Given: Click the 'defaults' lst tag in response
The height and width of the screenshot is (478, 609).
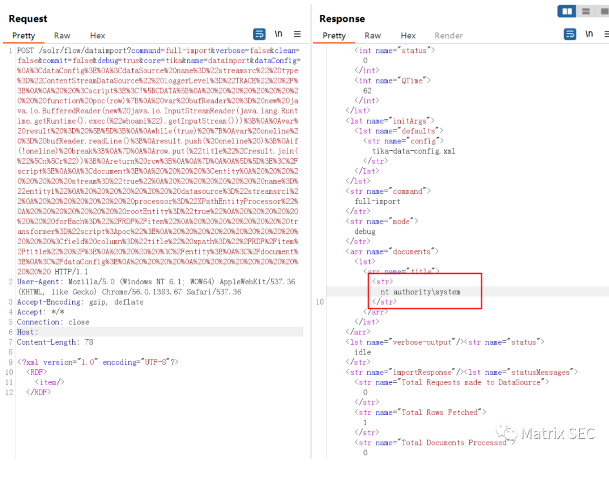Looking at the screenshot, I should click(x=399, y=131).
